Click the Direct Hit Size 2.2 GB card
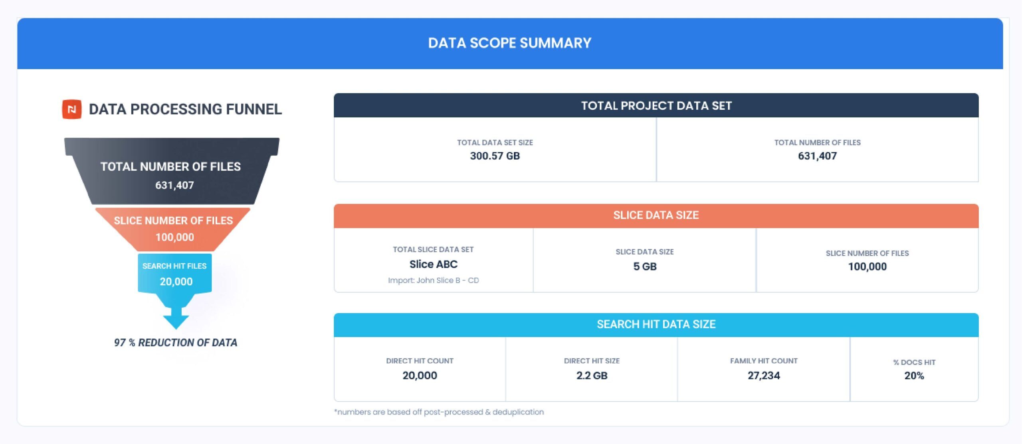 pyautogui.click(x=592, y=369)
